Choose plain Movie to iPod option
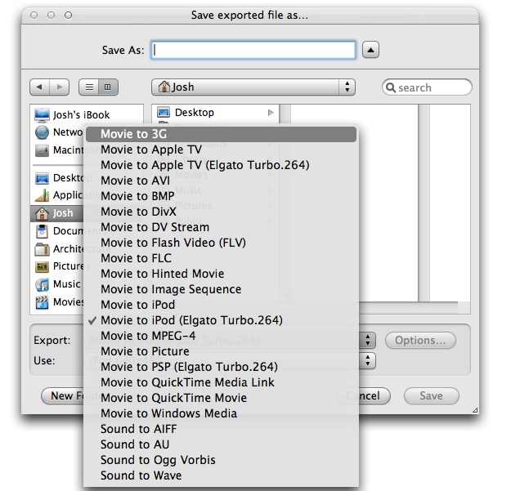 coord(221,305)
